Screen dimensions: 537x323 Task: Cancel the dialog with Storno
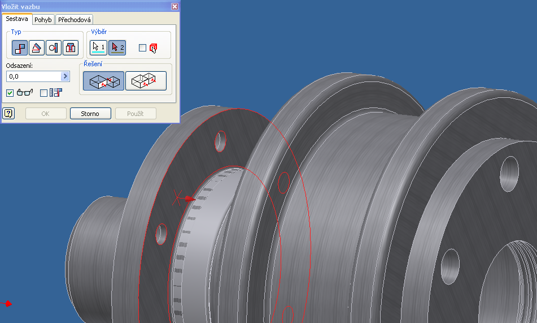pos(90,114)
